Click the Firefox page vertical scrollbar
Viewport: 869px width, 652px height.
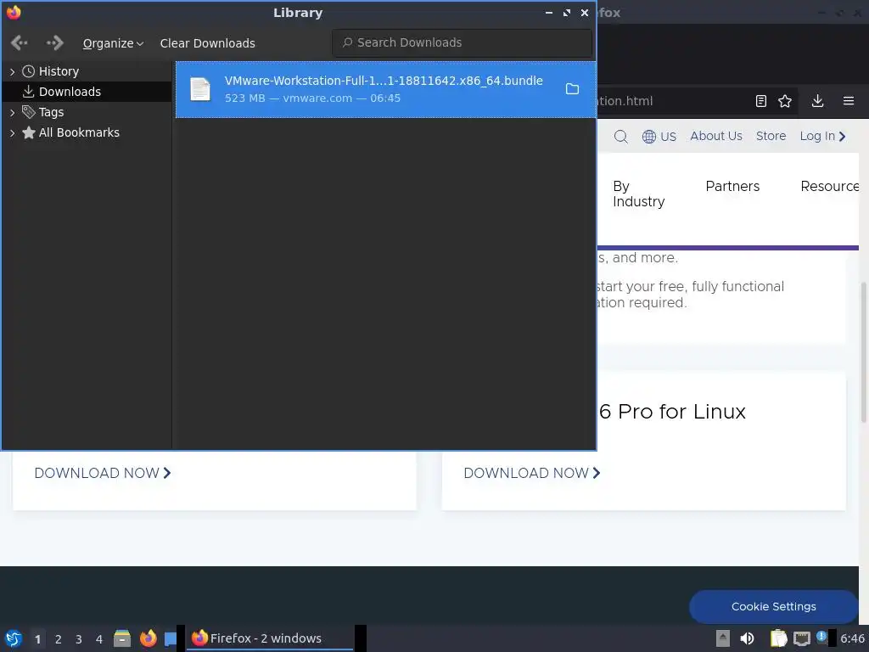click(863, 352)
